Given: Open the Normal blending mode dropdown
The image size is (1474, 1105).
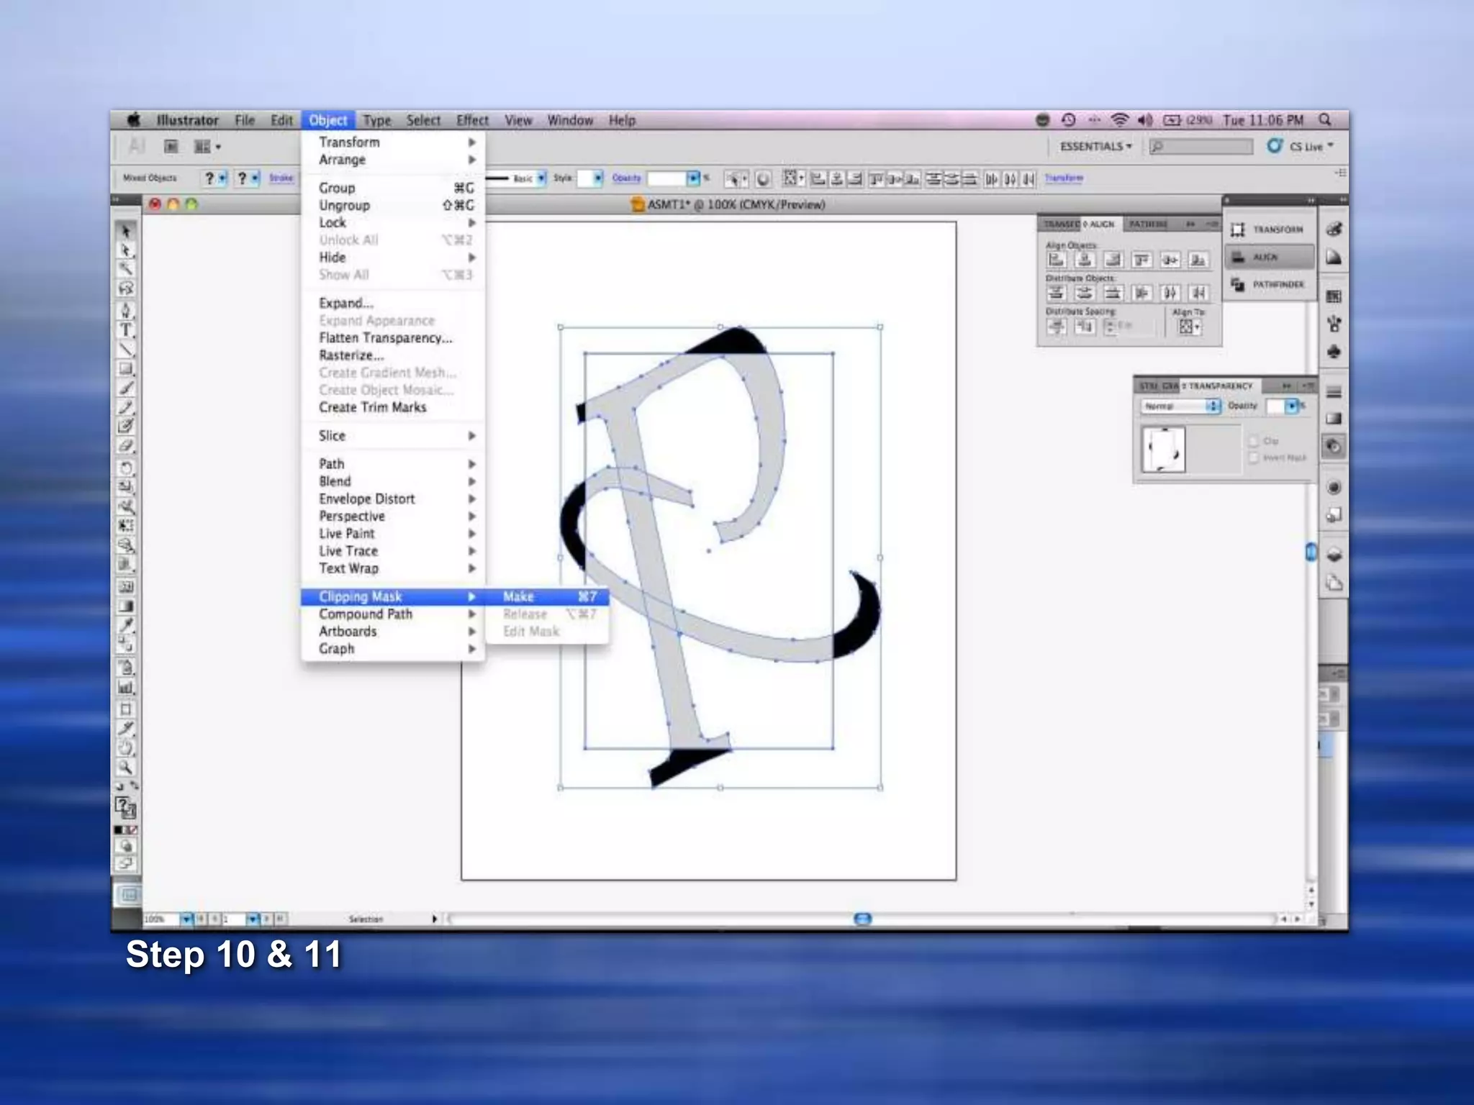Looking at the screenshot, I should click(1180, 406).
